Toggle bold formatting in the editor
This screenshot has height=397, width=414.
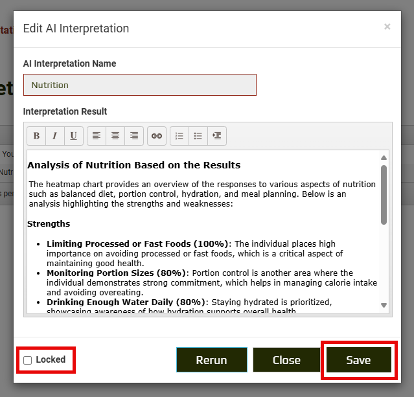[36, 136]
